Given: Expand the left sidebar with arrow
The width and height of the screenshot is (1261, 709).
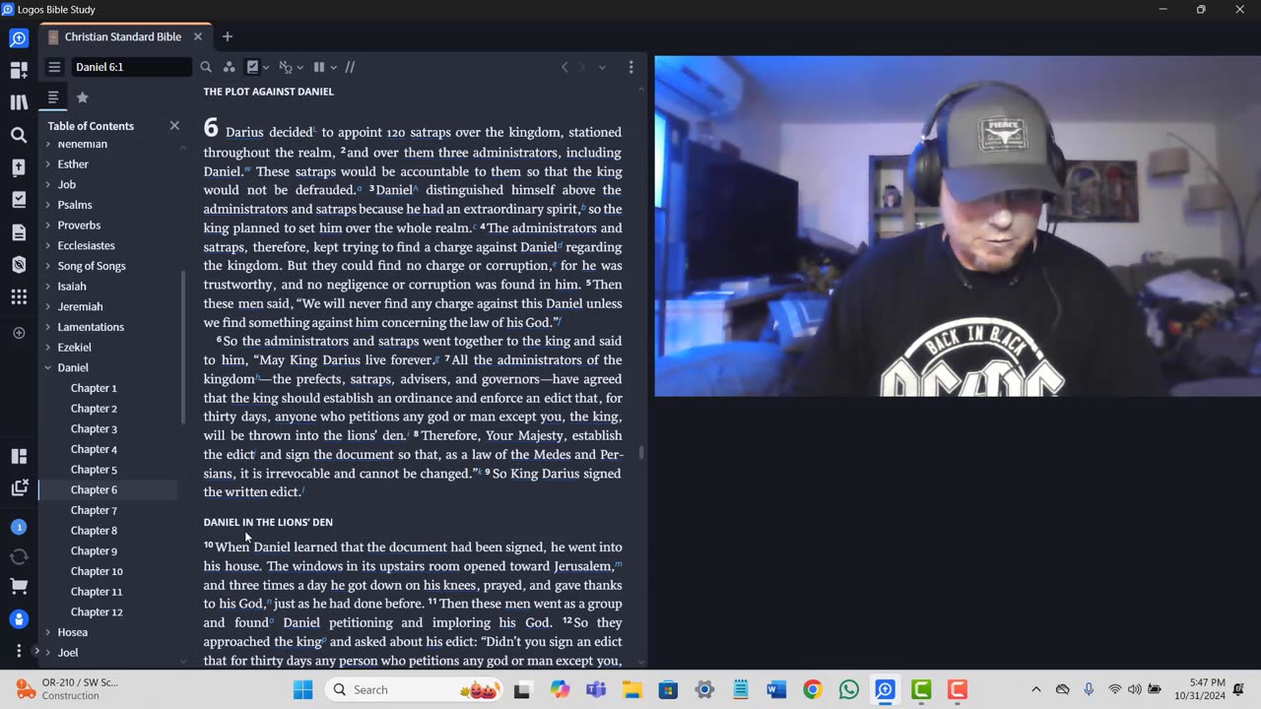Looking at the screenshot, I should pos(36,651).
